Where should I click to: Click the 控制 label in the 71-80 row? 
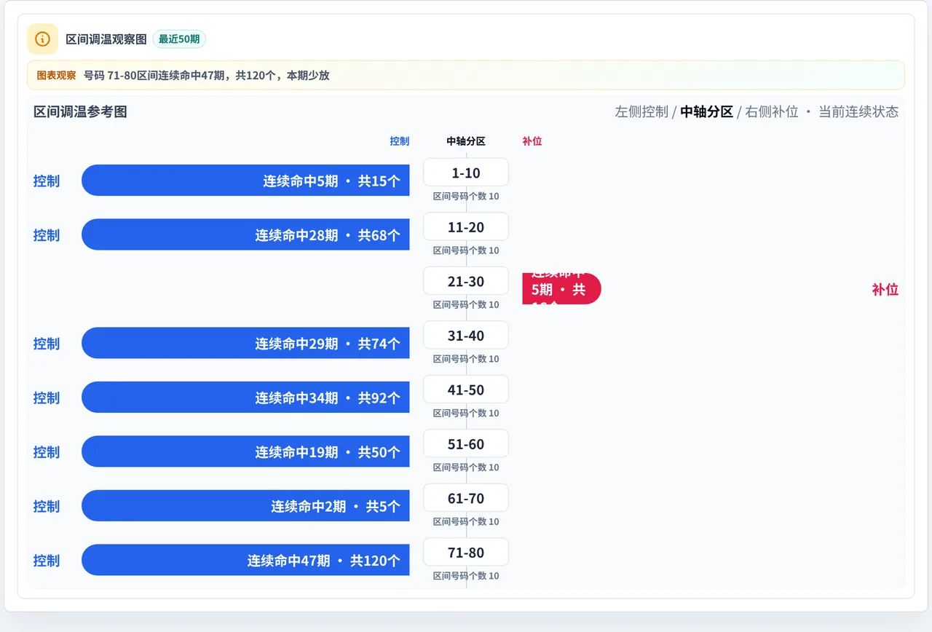[x=47, y=561]
